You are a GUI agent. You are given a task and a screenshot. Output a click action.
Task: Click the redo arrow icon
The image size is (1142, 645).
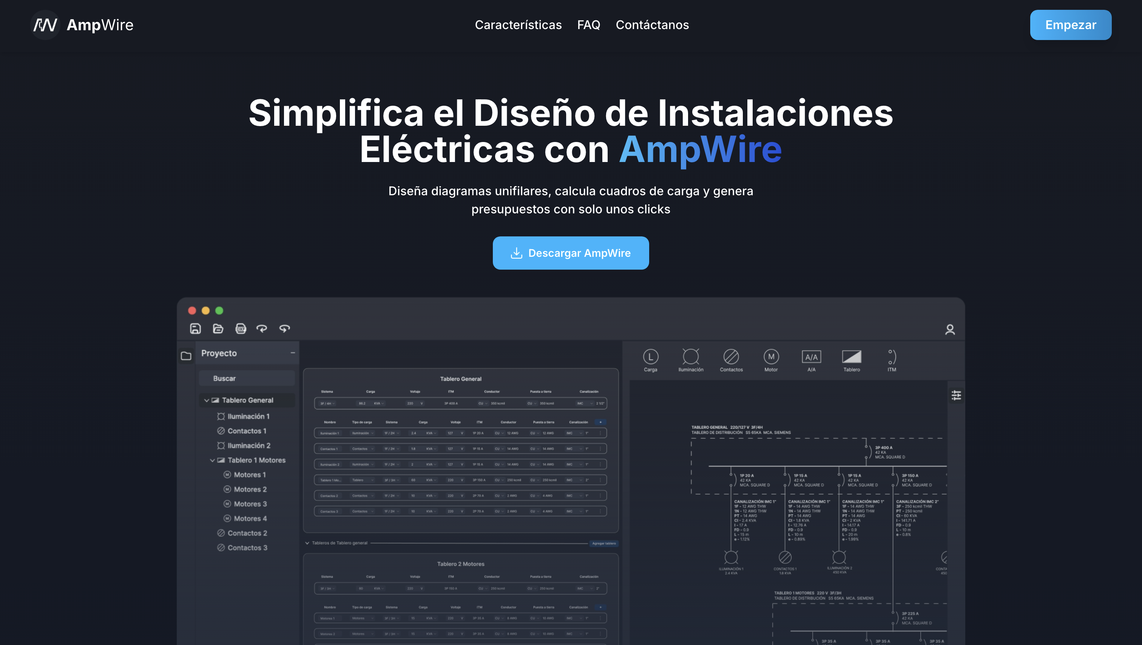click(285, 329)
